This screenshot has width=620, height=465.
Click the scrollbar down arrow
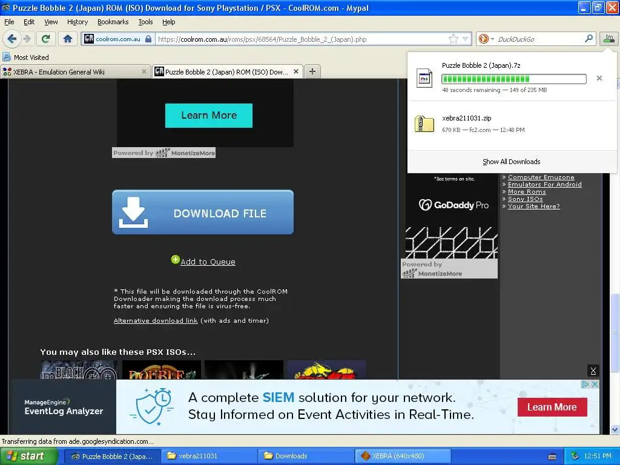click(615, 429)
